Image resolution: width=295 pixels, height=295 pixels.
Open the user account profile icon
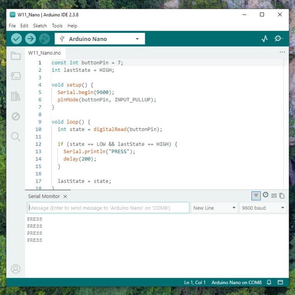tap(16, 269)
